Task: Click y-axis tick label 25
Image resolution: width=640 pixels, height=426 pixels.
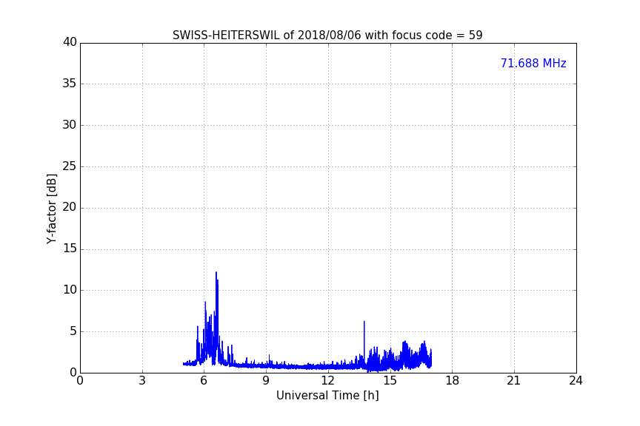Action: pyautogui.click(x=70, y=166)
